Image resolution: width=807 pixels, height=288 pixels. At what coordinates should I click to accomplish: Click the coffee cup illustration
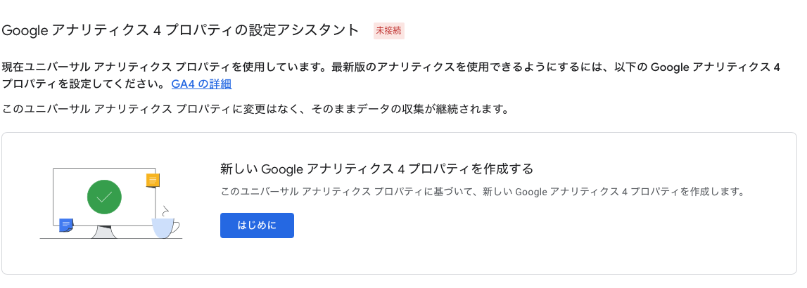[163, 228]
